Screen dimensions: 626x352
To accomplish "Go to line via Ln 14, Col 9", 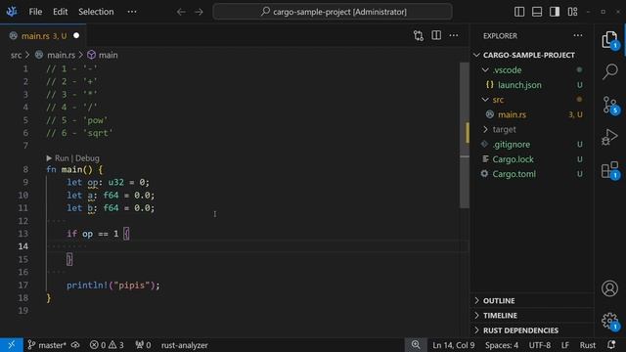I will coord(454,345).
